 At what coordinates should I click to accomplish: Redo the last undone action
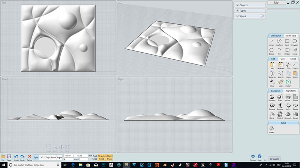point(22,158)
